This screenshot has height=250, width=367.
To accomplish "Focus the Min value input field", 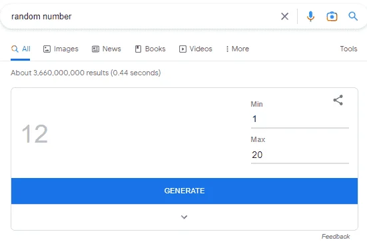I will click(x=300, y=119).
